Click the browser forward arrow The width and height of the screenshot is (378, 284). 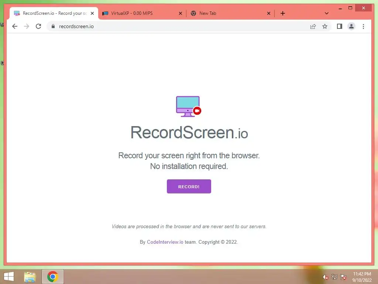coord(27,26)
